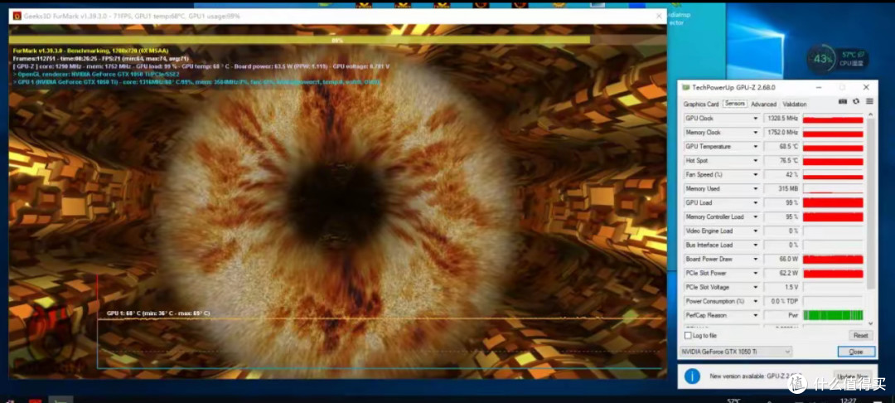Open the Hot Spot sensor dropdown

[x=756, y=161]
